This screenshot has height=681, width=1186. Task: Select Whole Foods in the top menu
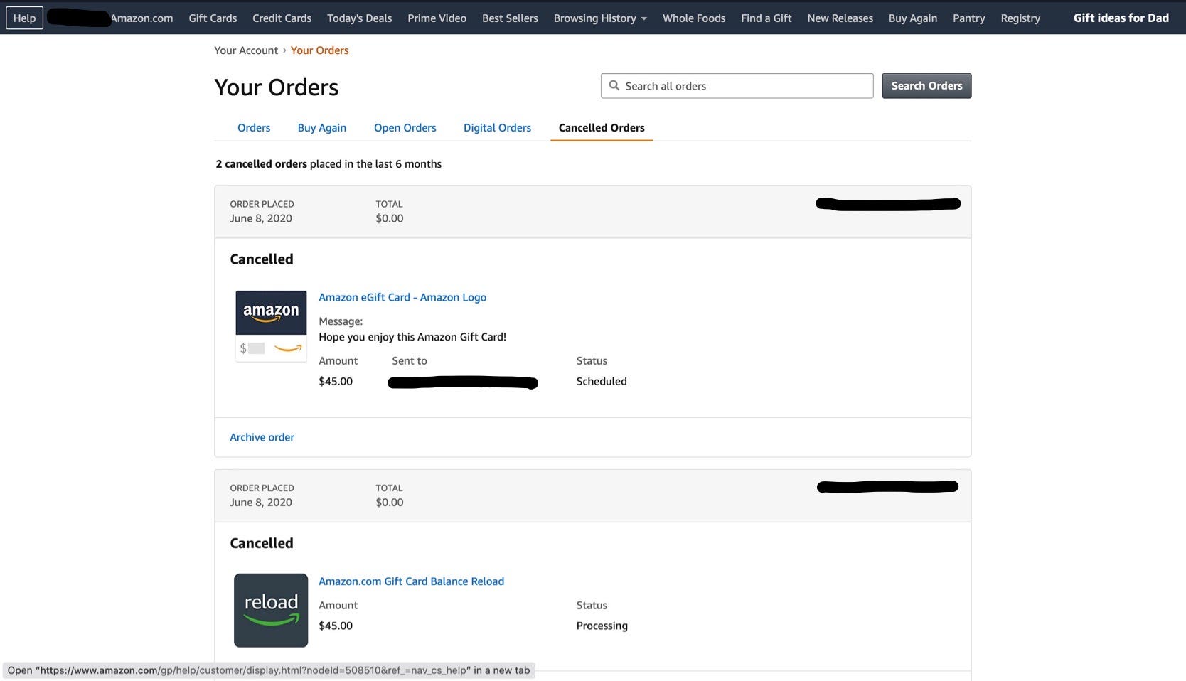coord(693,18)
